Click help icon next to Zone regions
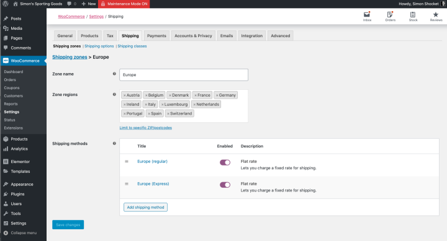This screenshot has width=447, height=241. (x=114, y=94)
